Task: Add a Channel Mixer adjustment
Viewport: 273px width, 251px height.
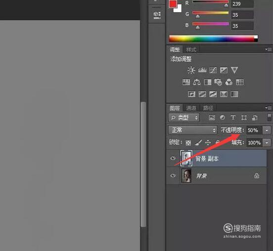Action: pos(229,82)
